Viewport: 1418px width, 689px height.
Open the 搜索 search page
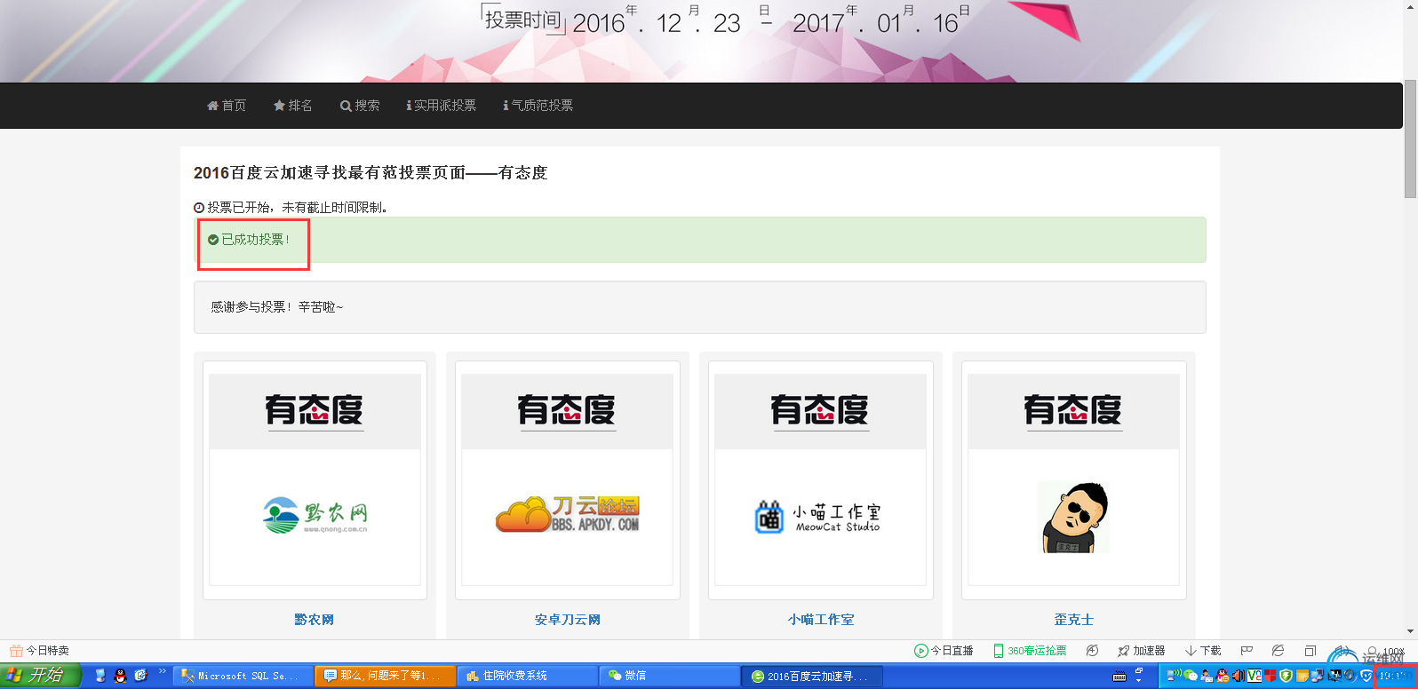(x=360, y=106)
